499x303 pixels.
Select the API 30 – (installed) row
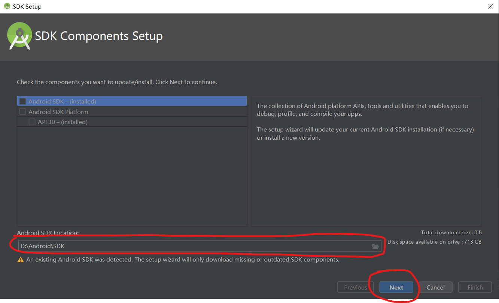tap(132, 122)
